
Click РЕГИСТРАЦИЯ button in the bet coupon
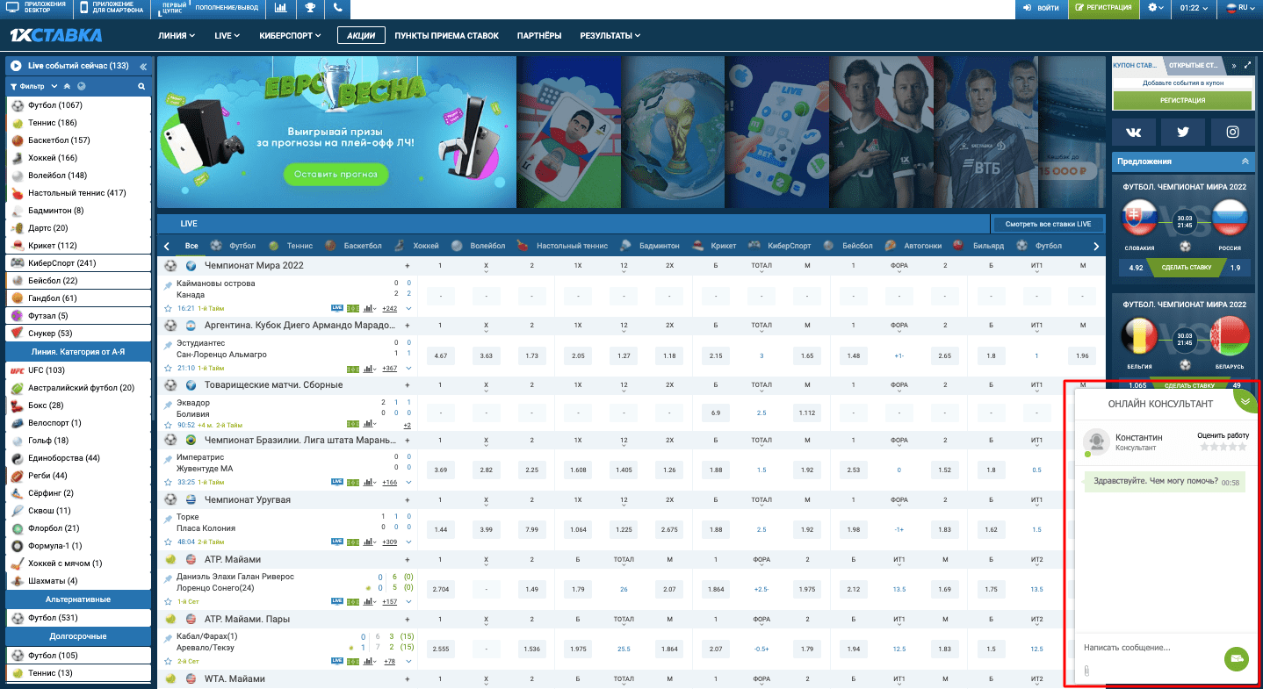tap(1182, 100)
